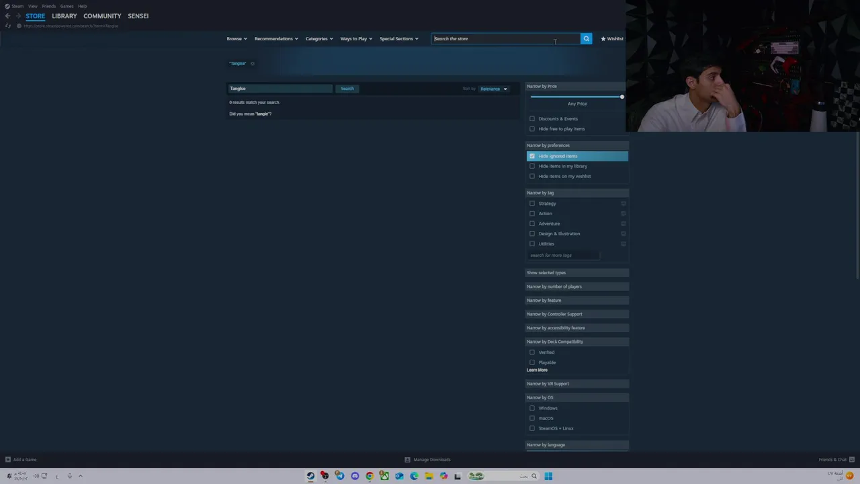
Task: Open Add a Game plus icon
Action: click(7, 460)
